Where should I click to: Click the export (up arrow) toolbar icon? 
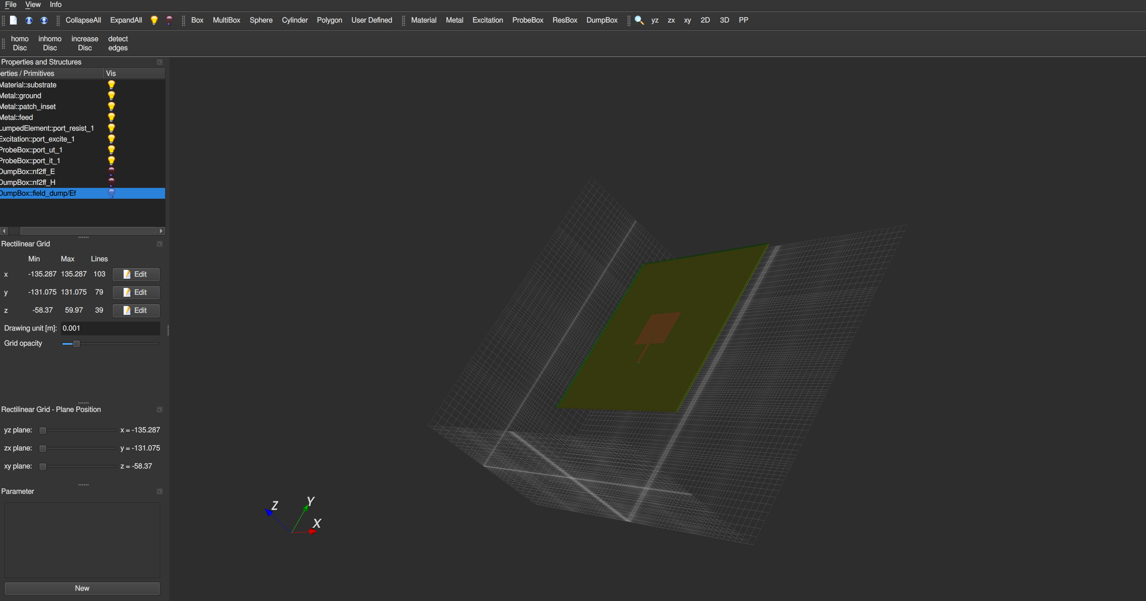pos(44,20)
